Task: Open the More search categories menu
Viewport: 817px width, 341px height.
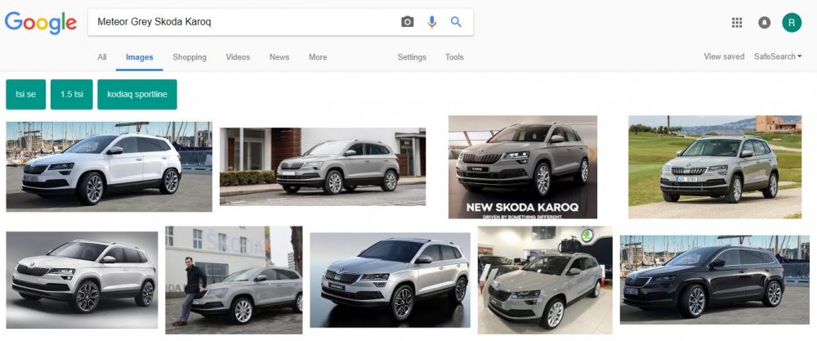Action: [x=318, y=57]
